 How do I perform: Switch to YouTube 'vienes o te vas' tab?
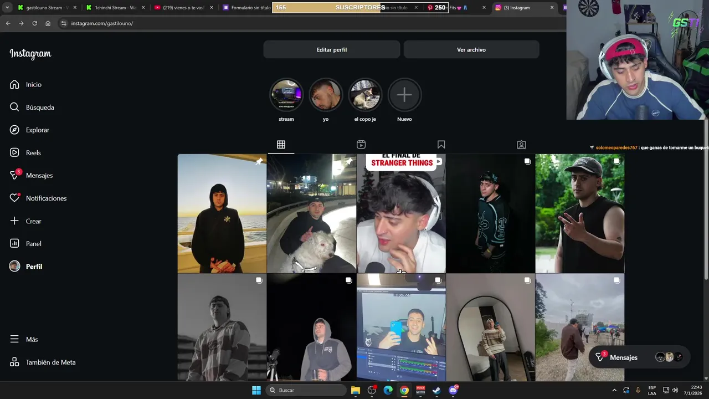point(183,8)
